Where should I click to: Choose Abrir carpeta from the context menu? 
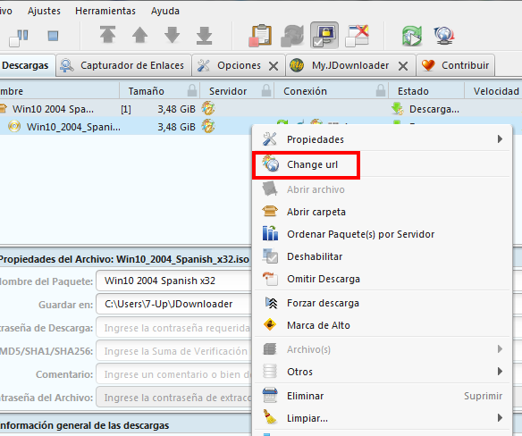coord(383,212)
